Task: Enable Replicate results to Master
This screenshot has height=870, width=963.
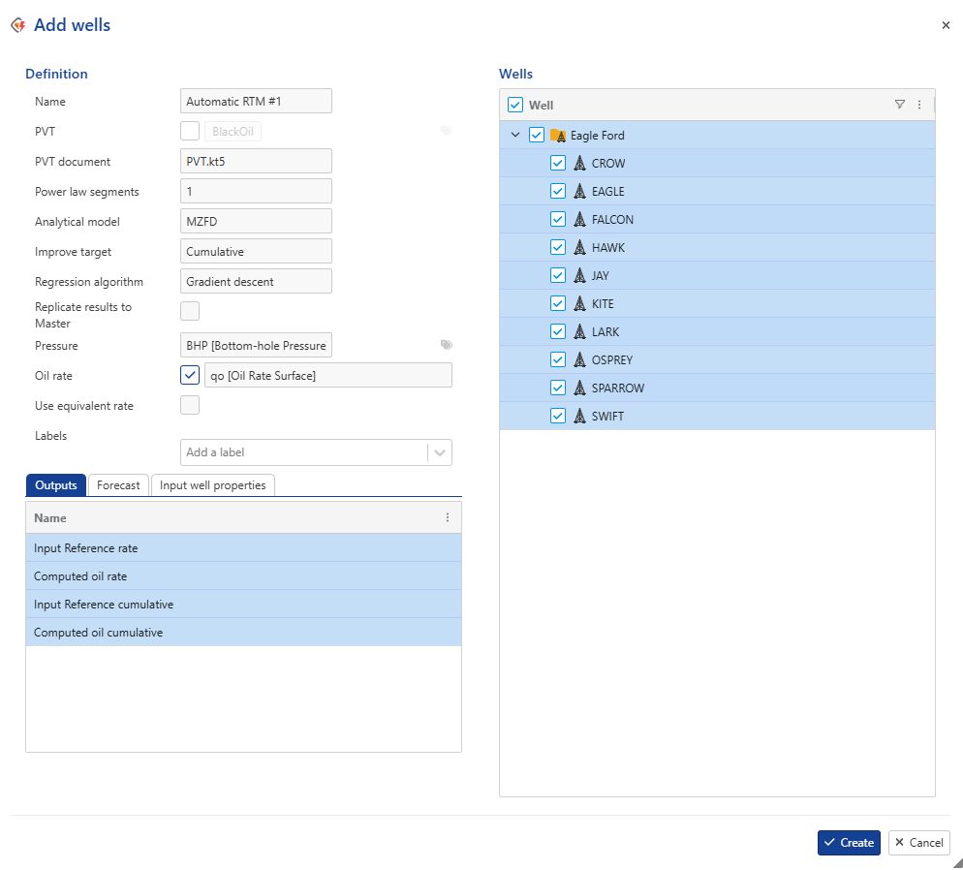Action: [x=190, y=311]
